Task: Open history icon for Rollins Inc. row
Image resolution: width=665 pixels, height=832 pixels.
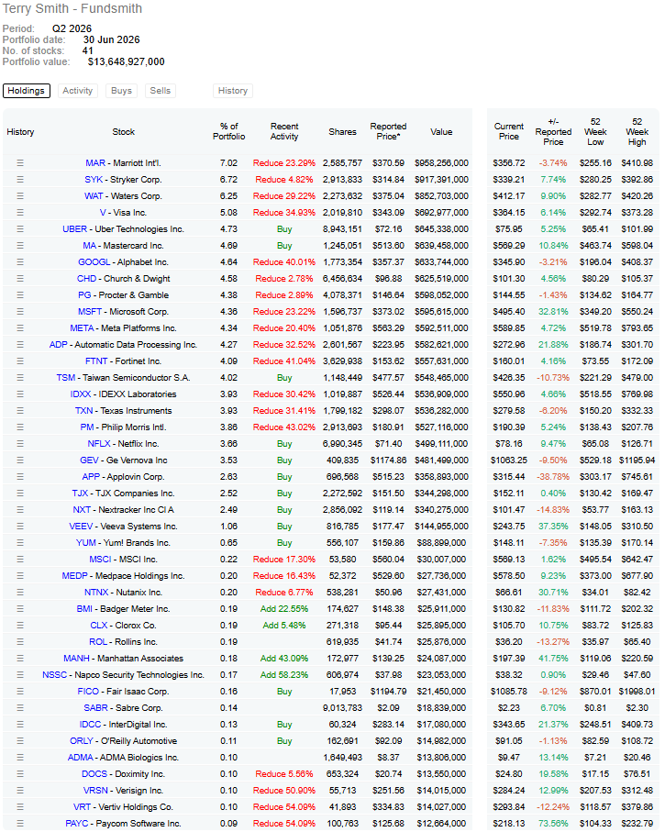Action: pos(20,641)
